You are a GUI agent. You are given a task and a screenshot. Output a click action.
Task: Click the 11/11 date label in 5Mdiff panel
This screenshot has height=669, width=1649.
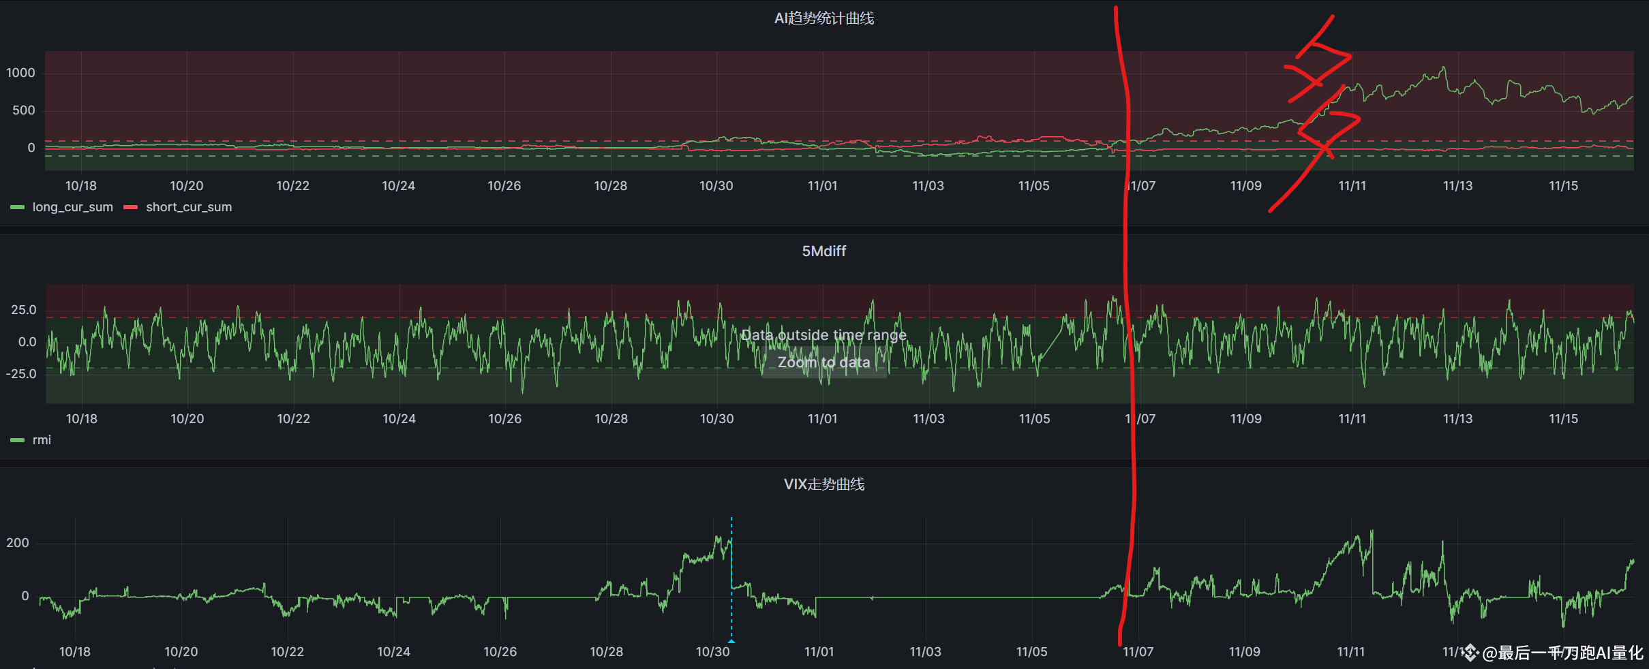(1352, 419)
